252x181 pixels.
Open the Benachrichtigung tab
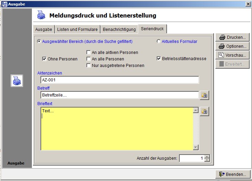click(x=119, y=30)
